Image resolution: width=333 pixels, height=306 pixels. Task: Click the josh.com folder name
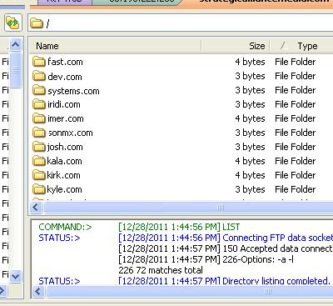[x=65, y=147]
